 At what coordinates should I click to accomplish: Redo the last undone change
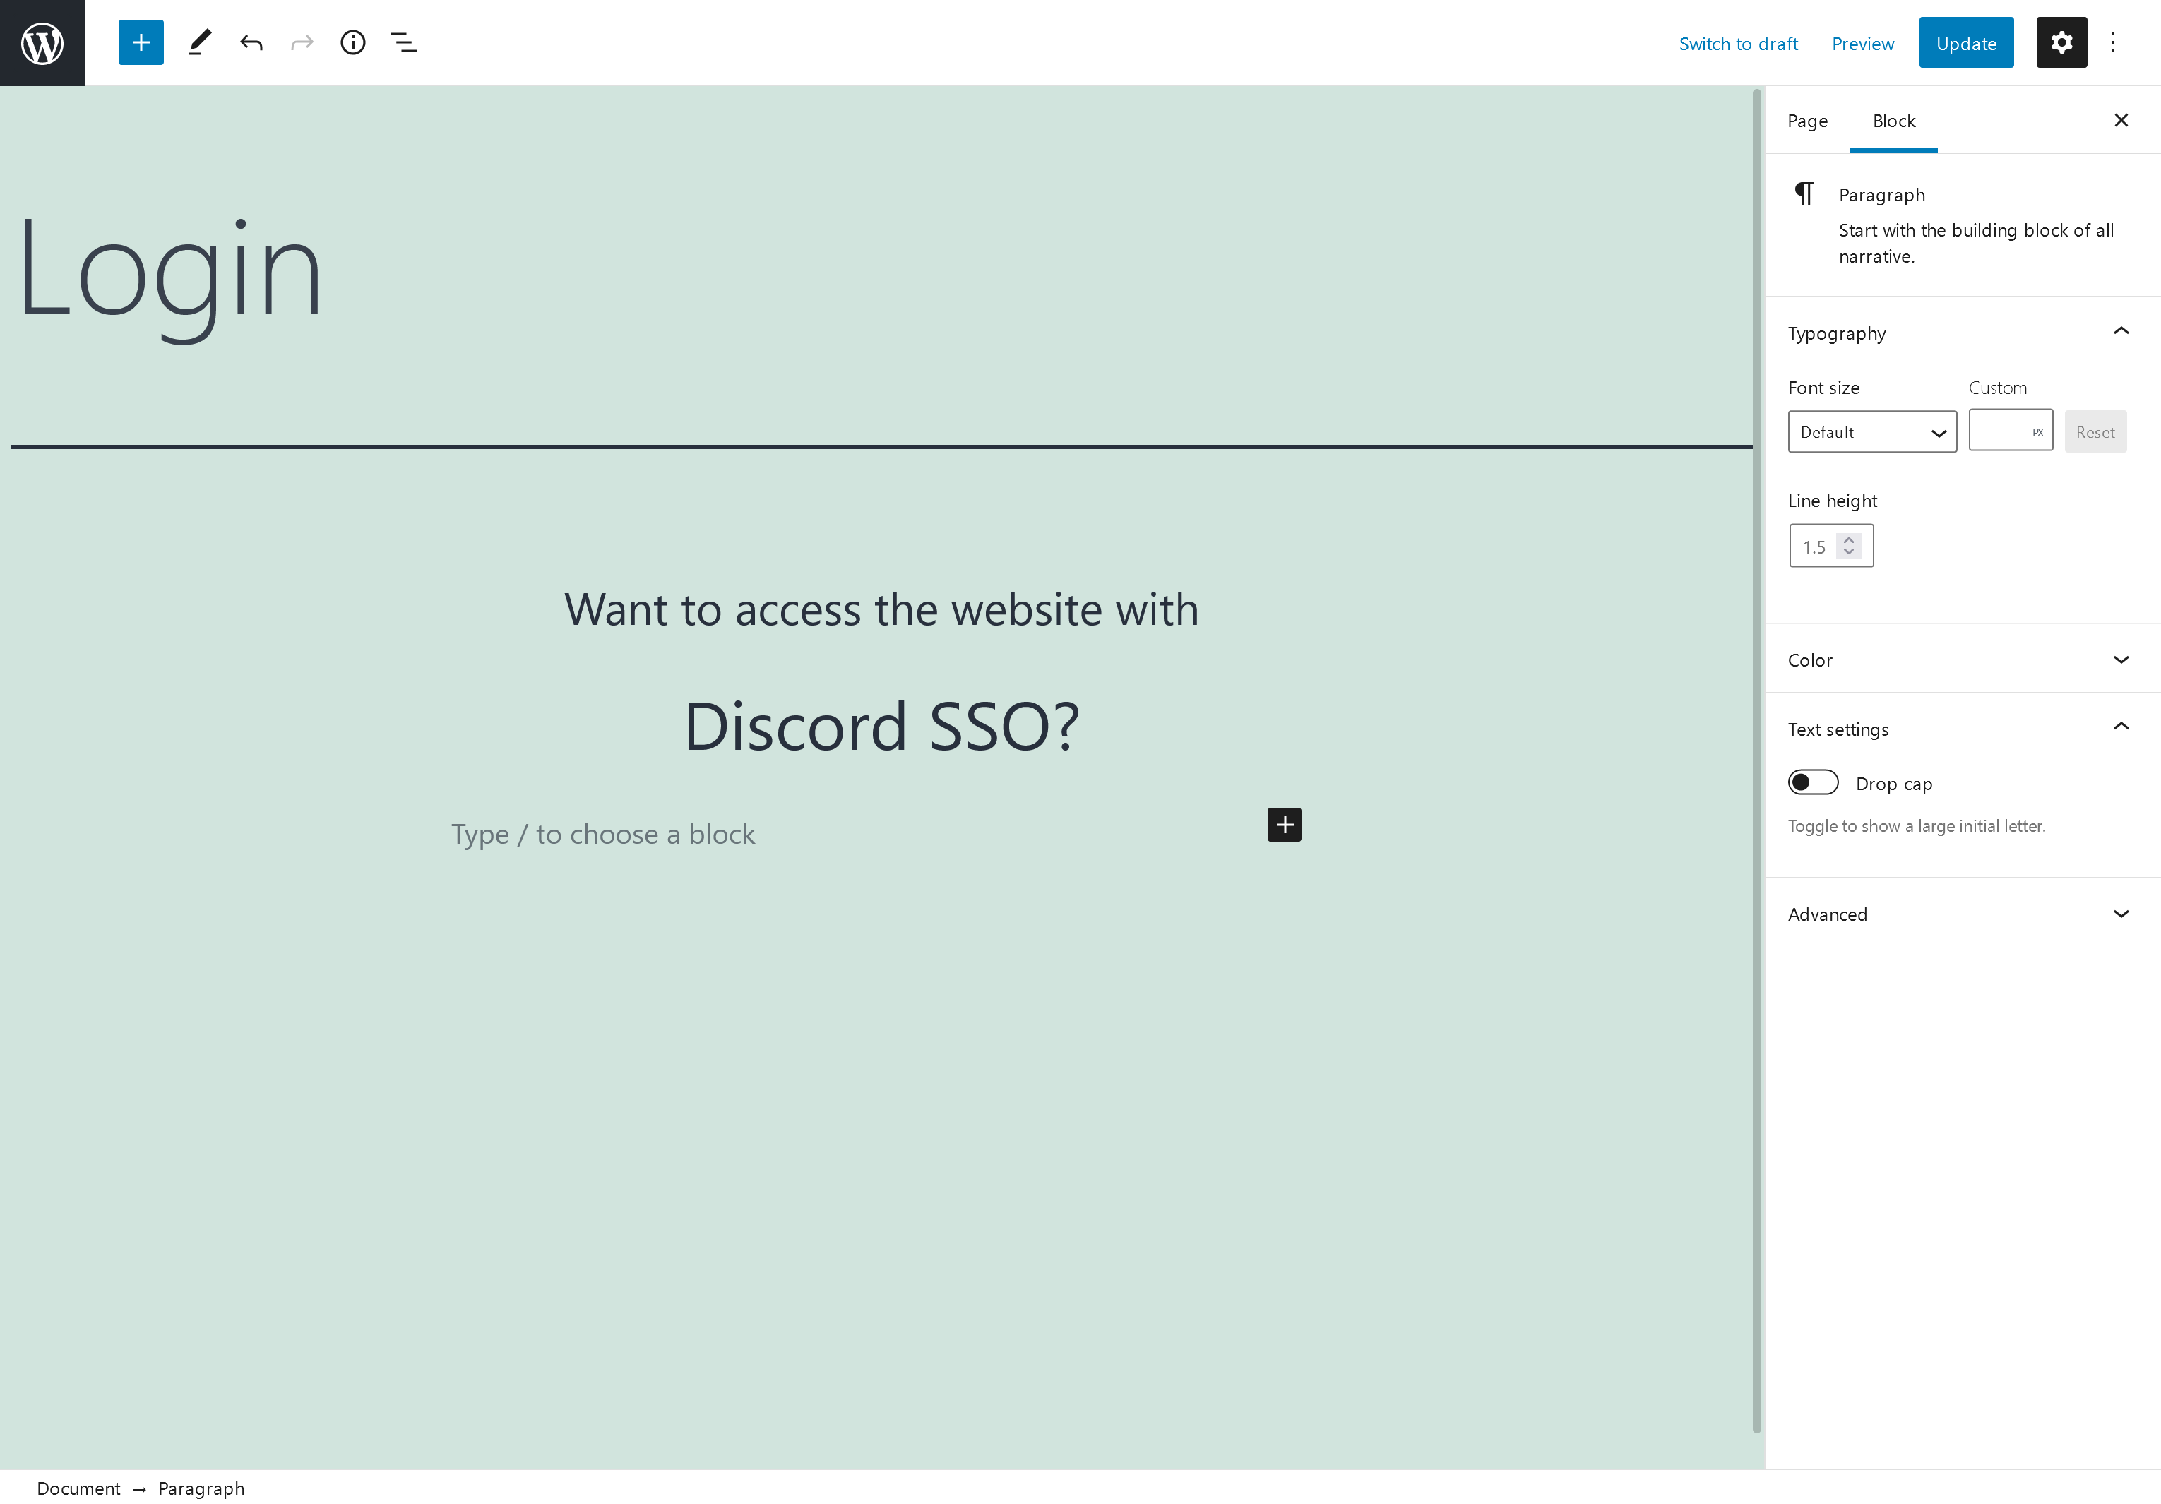302,42
